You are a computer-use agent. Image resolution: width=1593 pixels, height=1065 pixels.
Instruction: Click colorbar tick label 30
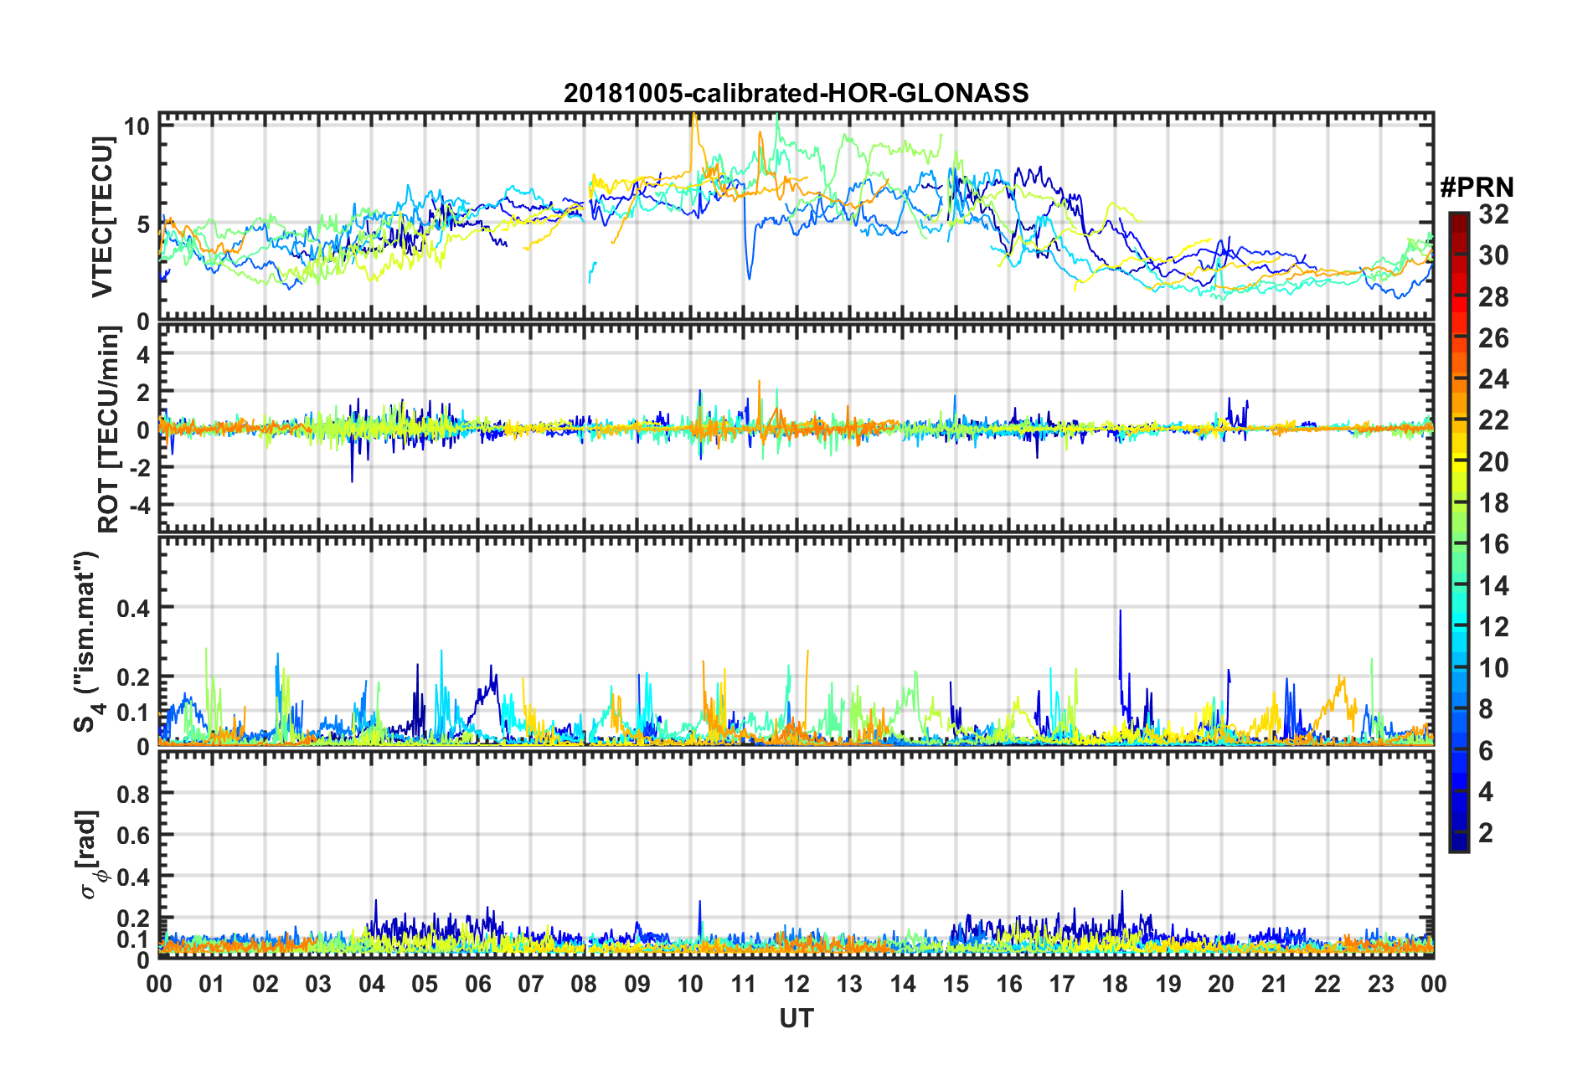[x=1493, y=255]
